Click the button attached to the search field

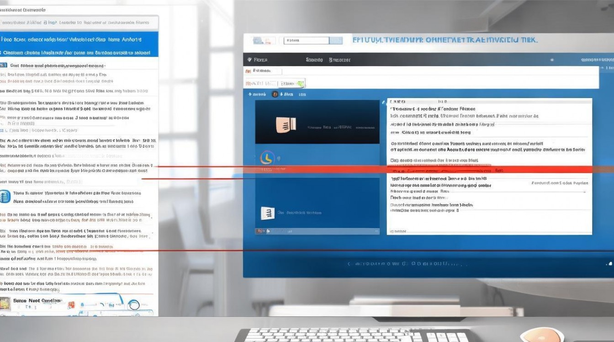(x=336, y=41)
